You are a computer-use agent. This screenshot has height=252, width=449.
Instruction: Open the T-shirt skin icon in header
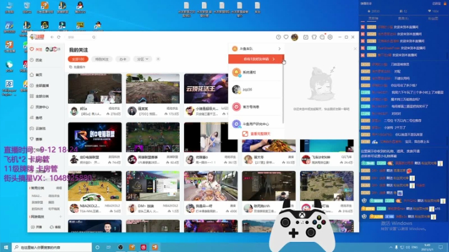pyautogui.click(x=314, y=37)
